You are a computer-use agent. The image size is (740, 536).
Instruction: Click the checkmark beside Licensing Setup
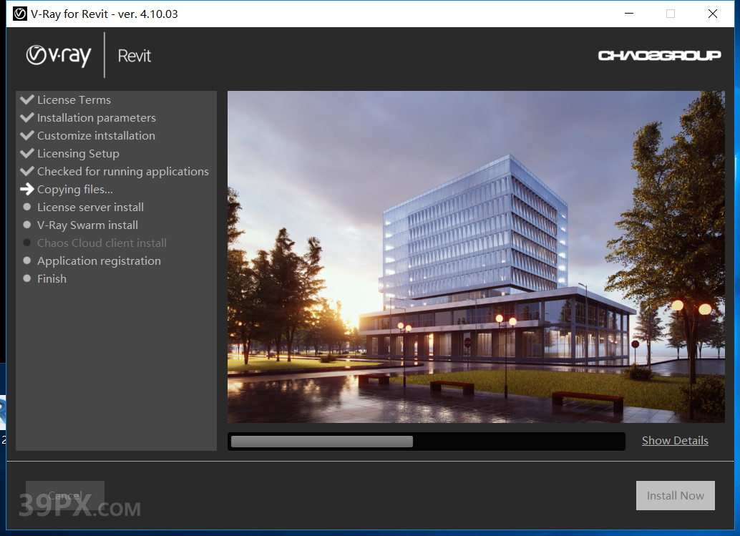click(27, 153)
